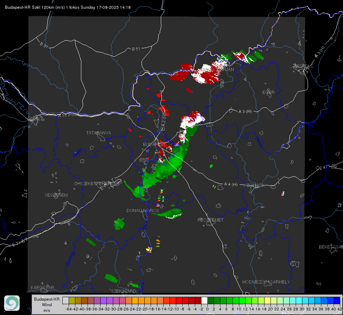Click the ERD town label

(x=144, y=160)
